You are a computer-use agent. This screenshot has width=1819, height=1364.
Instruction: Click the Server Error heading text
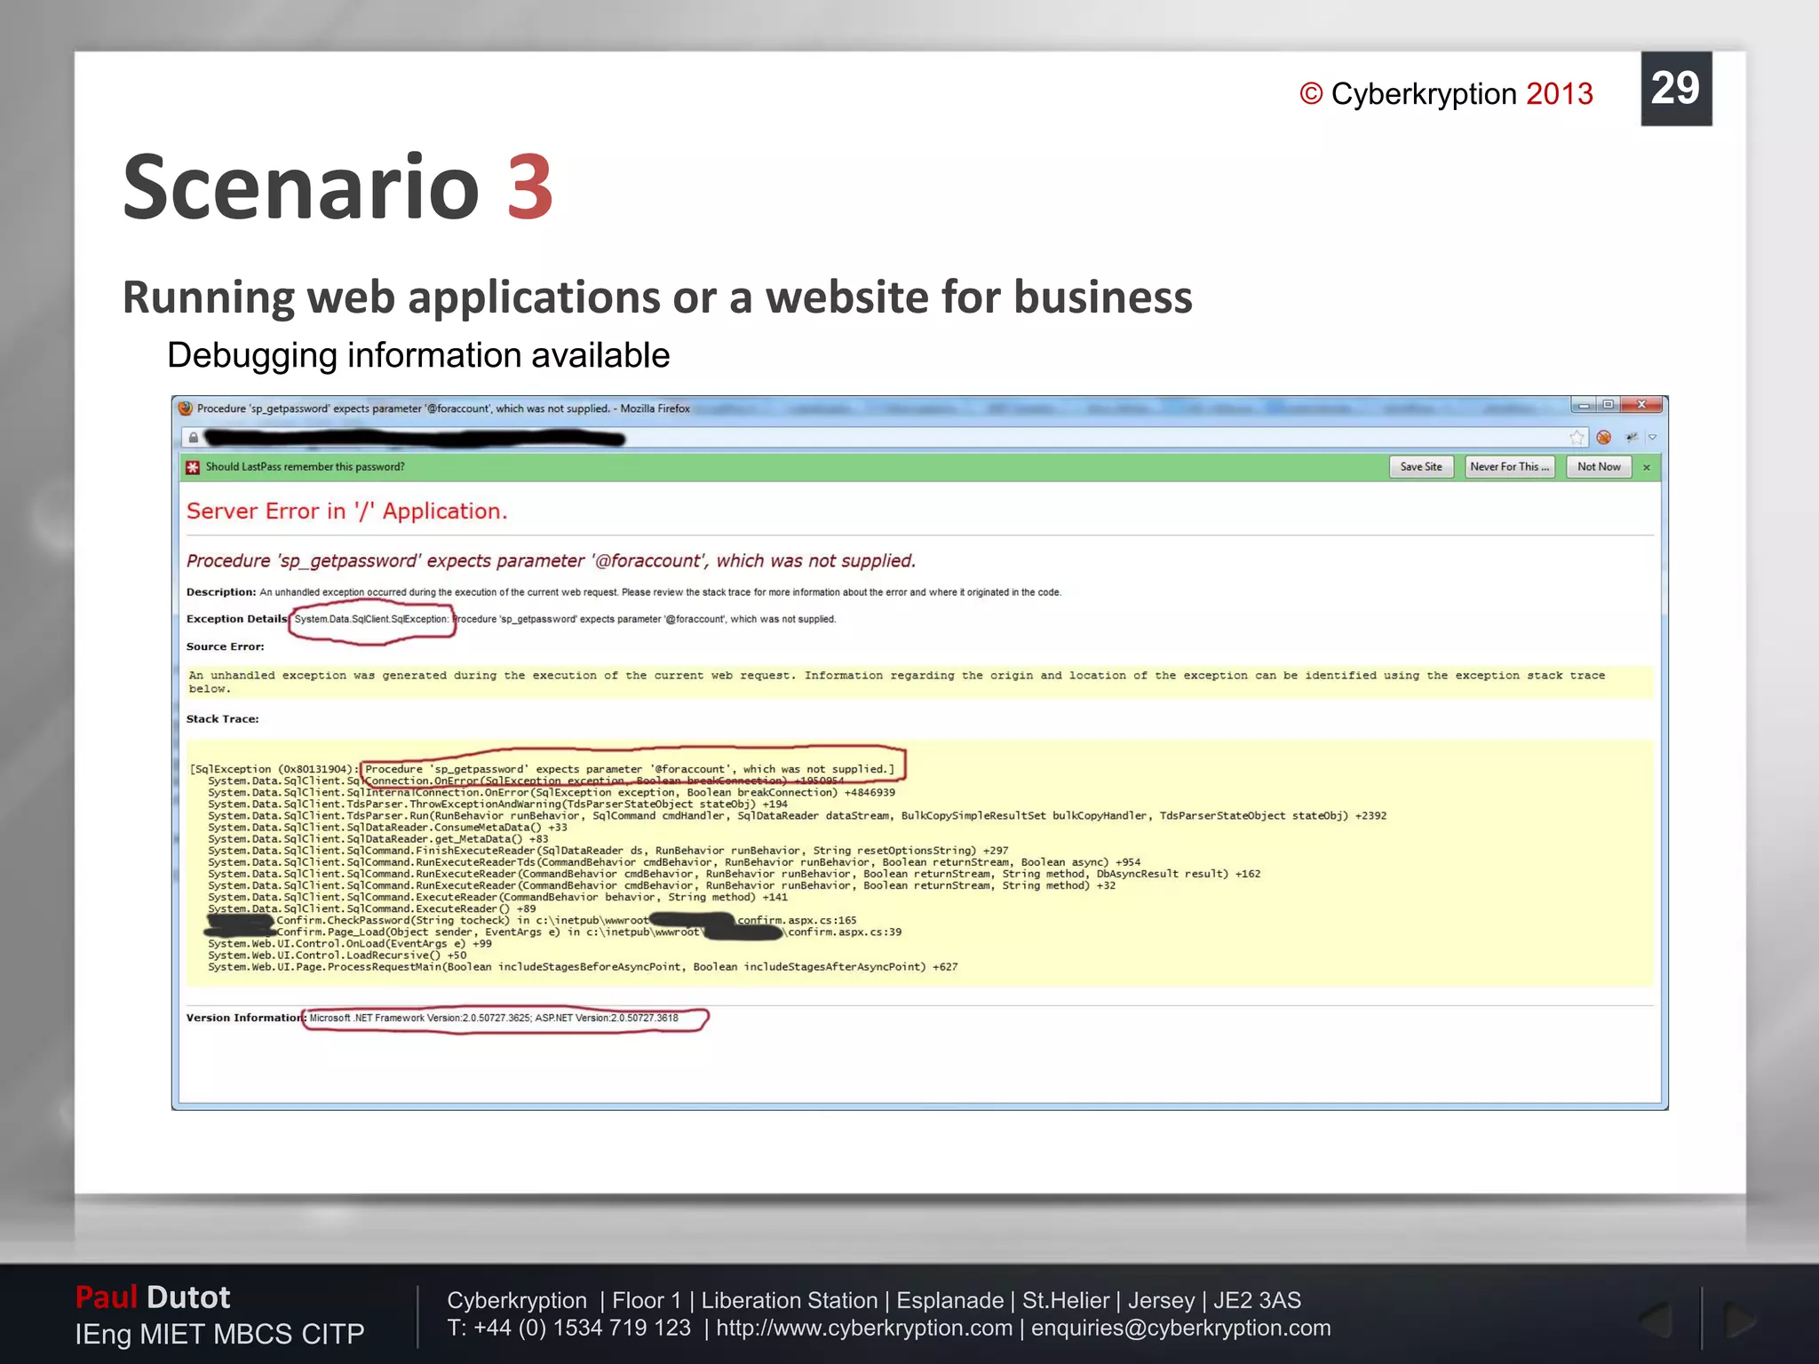pyautogui.click(x=346, y=511)
